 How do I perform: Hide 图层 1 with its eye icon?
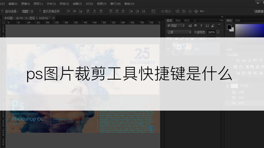168,49
